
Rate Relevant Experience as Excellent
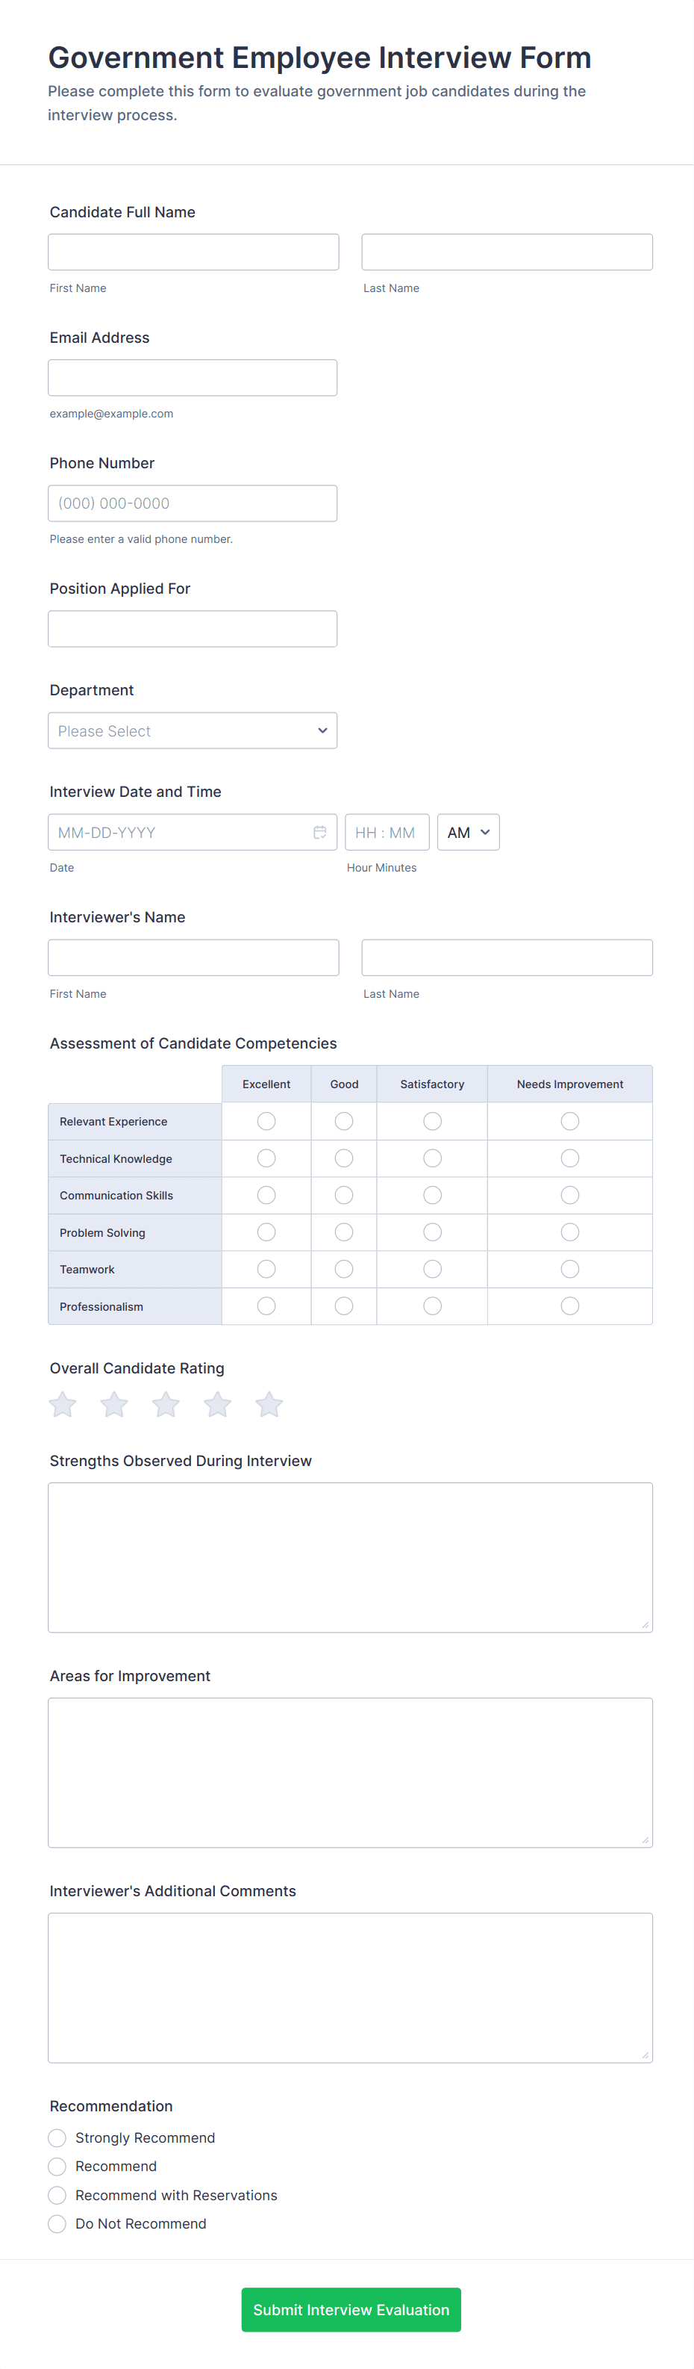click(x=266, y=1121)
